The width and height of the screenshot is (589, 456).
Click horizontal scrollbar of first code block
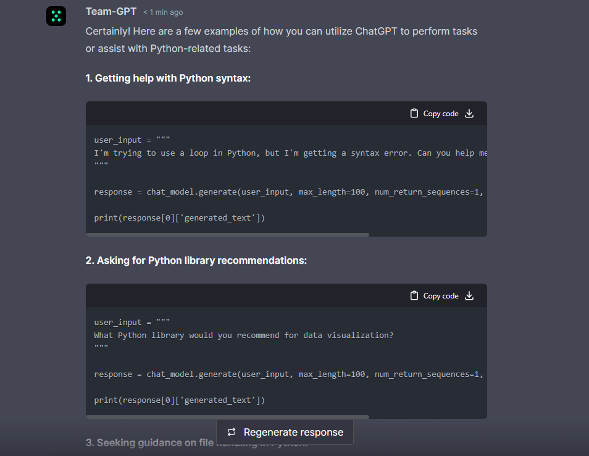[x=227, y=235]
